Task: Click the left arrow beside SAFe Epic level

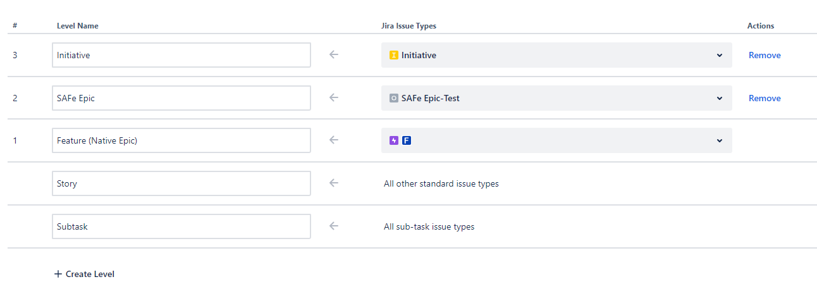Action: [x=334, y=98]
